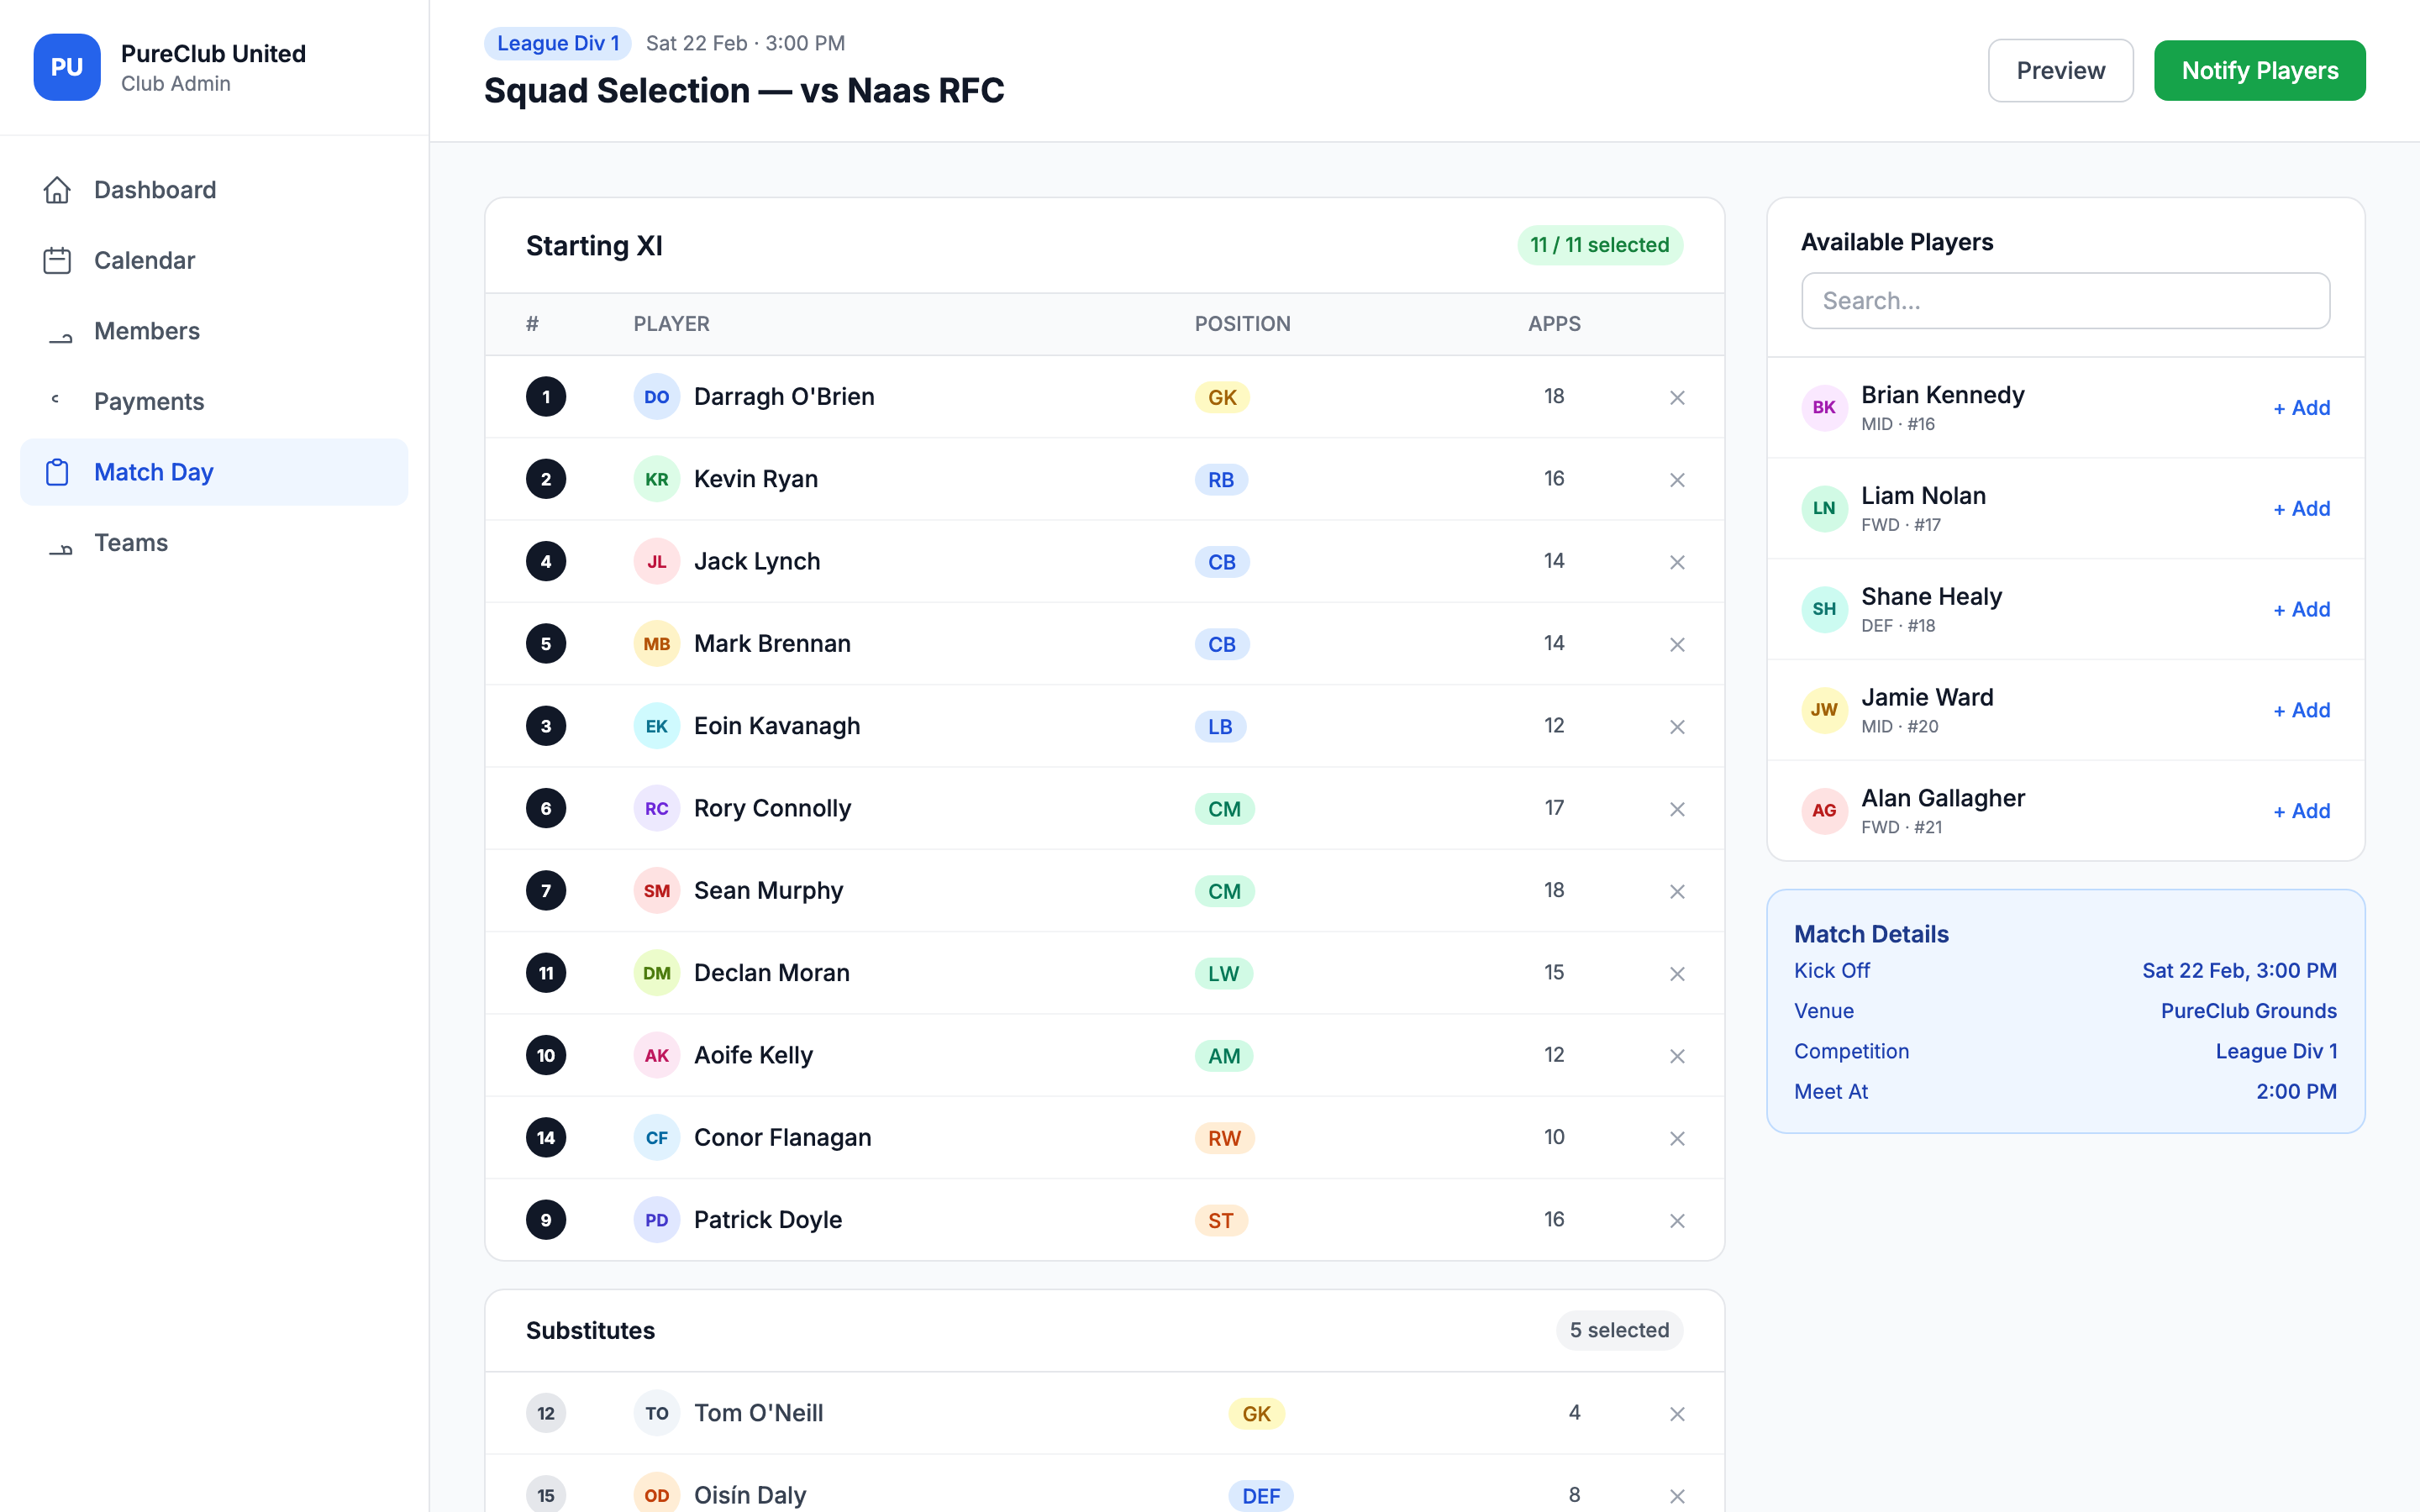Remove Kevin Ryan from Starting XI
The width and height of the screenshot is (2420, 1512).
click(1677, 479)
